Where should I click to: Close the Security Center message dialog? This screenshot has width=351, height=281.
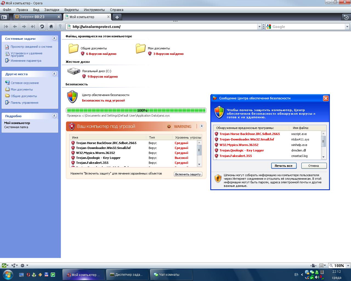[x=326, y=98]
